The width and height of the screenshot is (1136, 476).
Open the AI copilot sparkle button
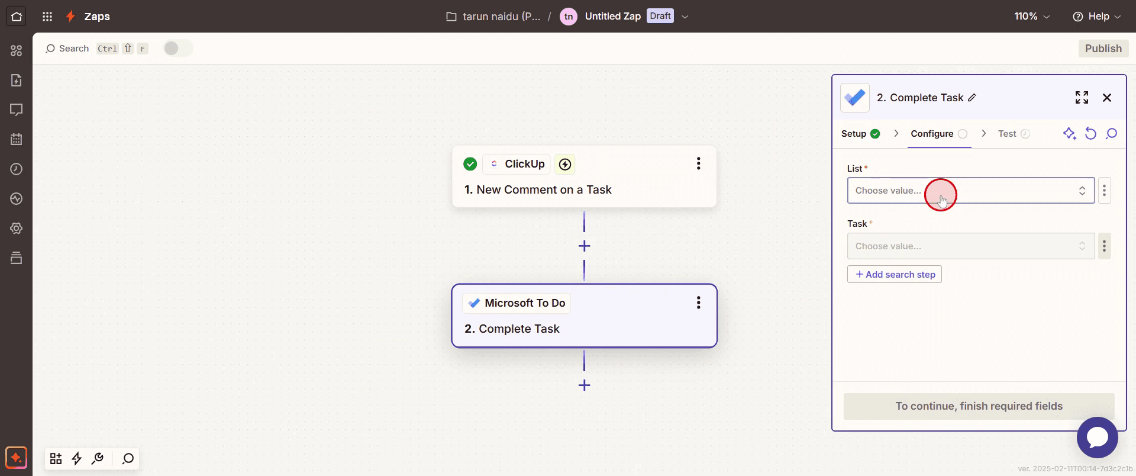click(x=17, y=458)
